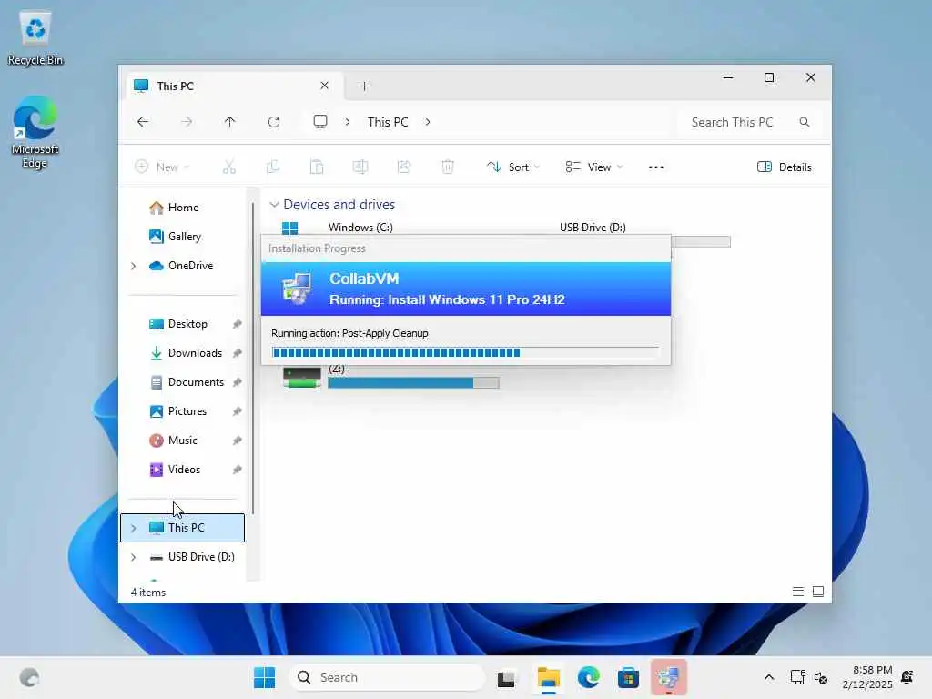Click the installer icon in taskbar
This screenshot has width=932, height=699.
click(669, 677)
